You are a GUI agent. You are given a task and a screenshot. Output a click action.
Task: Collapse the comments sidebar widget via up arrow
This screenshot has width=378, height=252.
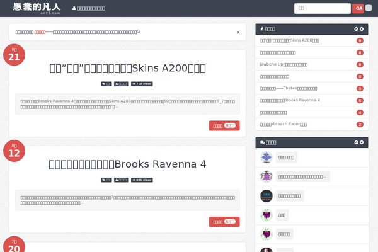[356, 142]
